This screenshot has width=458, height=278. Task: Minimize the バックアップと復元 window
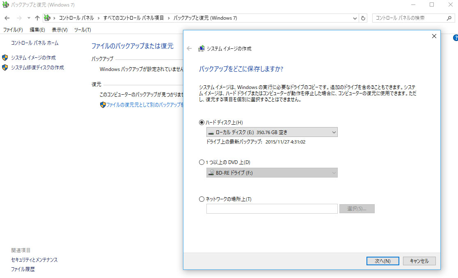click(413, 5)
